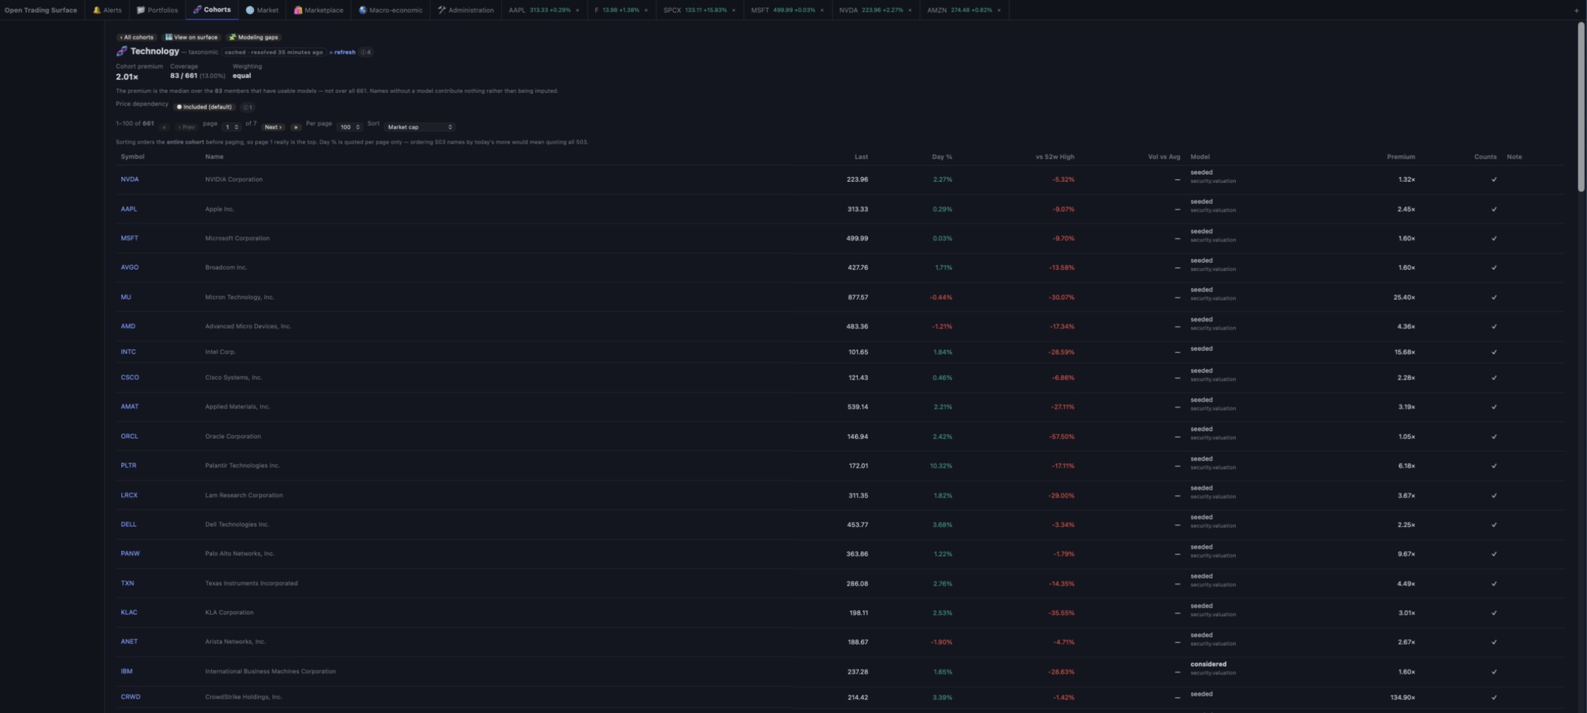Image resolution: width=1587 pixels, height=713 pixels.
Task: Open the Per page 100 dropdown
Action: click(350, 127)
